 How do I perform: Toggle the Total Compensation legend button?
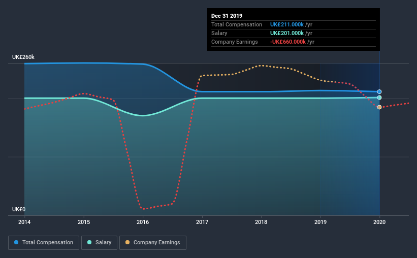pyautogui.click(x=44, y=243)
